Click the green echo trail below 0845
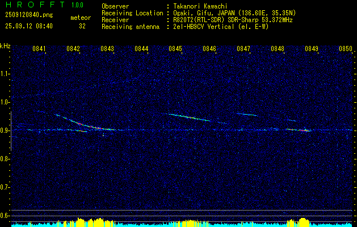Viewport: 357px width, 227px height. [x=188, y=117]
